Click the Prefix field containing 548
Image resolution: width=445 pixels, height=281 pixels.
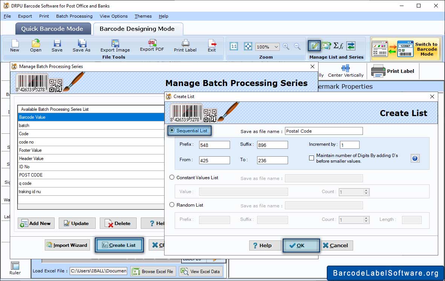click(x=215, y=145)
